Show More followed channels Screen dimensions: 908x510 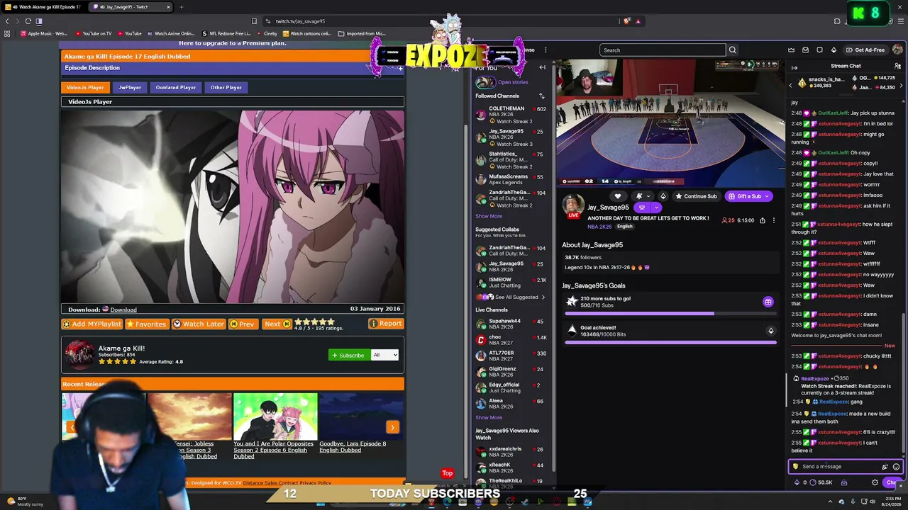point(489,216)
